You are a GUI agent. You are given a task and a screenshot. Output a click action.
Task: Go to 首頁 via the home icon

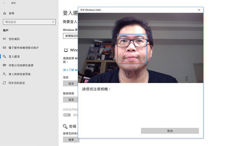pyautogui.click(x=4, y=13)
